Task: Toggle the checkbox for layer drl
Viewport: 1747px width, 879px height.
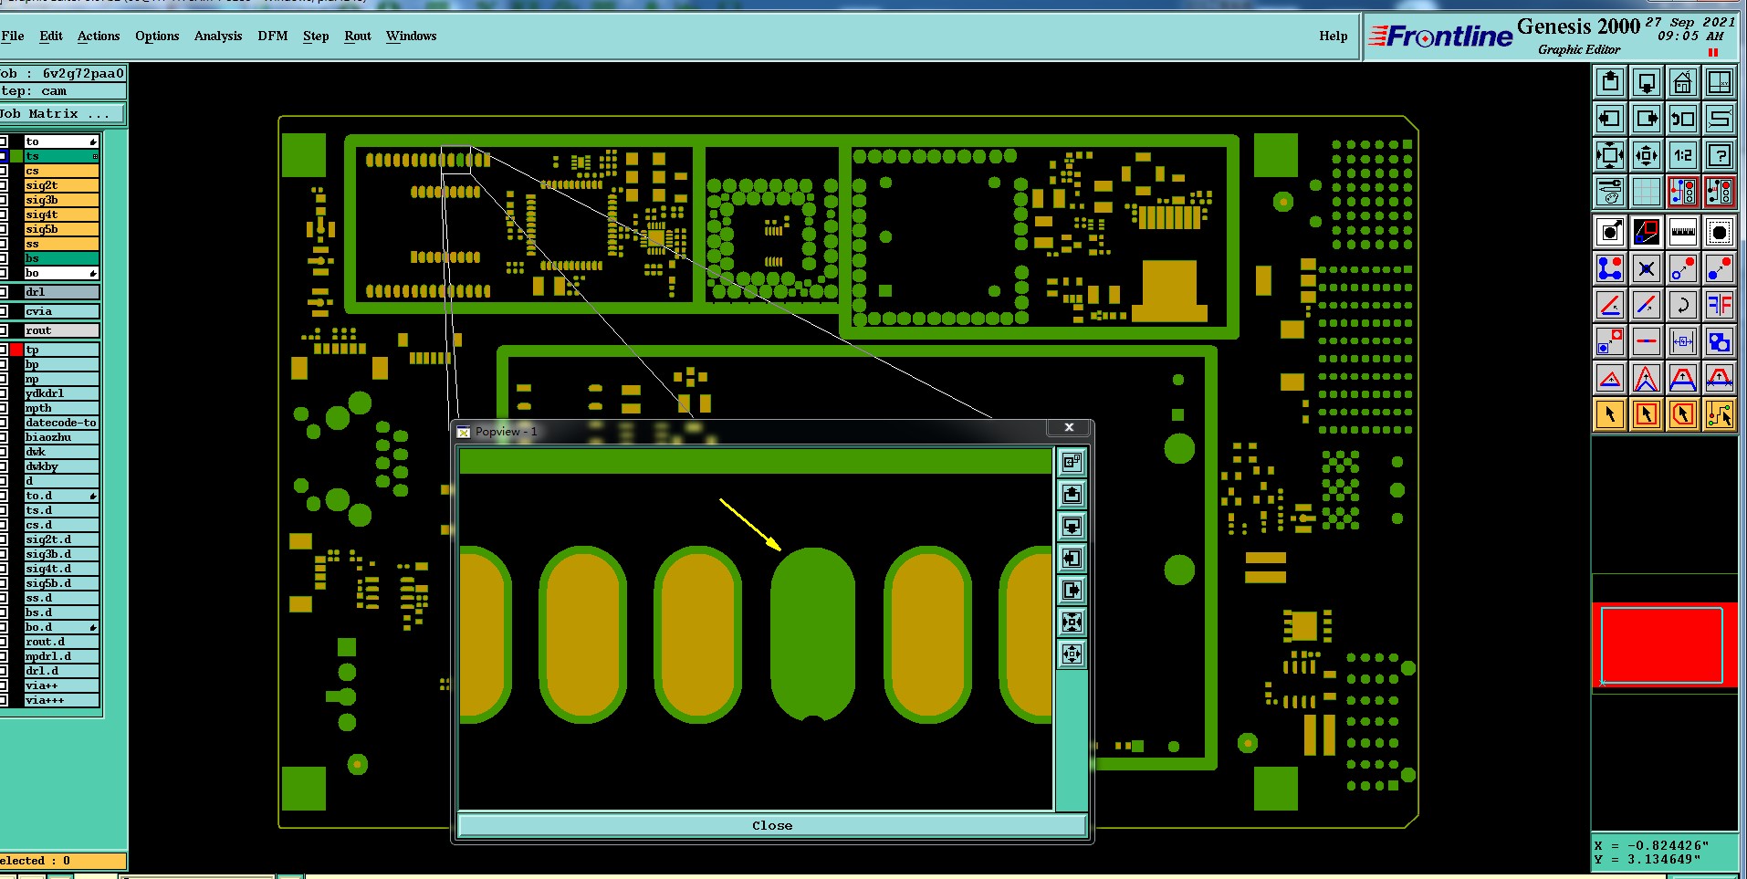Action: coord(4,292)
